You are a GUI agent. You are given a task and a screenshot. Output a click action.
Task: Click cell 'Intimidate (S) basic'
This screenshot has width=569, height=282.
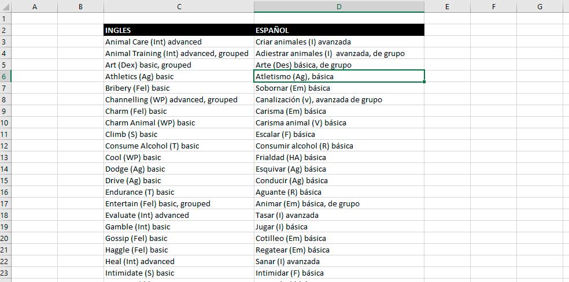point(179,273)
